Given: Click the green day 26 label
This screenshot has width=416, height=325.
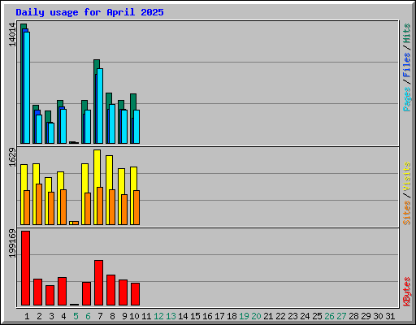Looking at the screenshot, I should click(329, 316).
